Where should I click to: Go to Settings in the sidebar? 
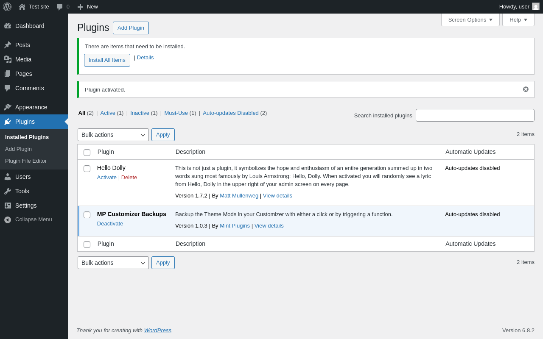click(34, 206)
